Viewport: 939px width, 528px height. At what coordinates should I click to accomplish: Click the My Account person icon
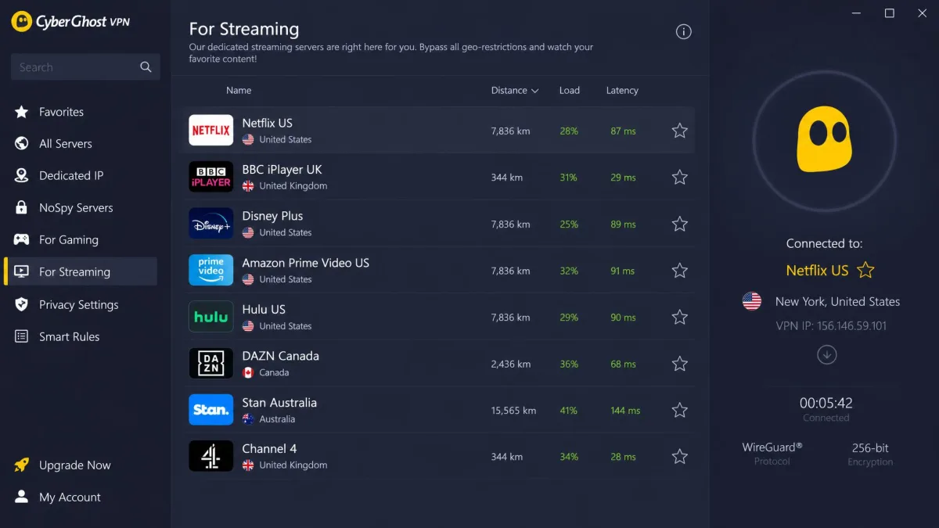22,497
